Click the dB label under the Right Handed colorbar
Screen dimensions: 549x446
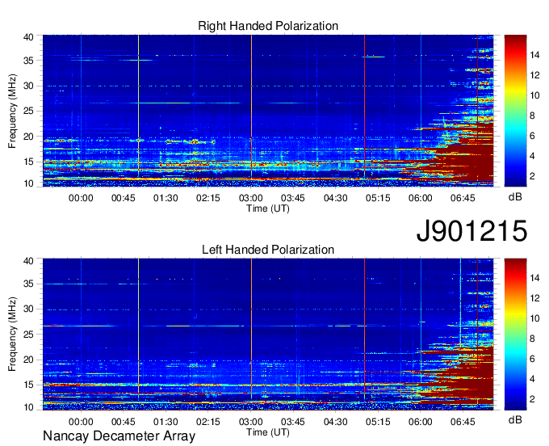pyautogui.click(x=515, y=197)
